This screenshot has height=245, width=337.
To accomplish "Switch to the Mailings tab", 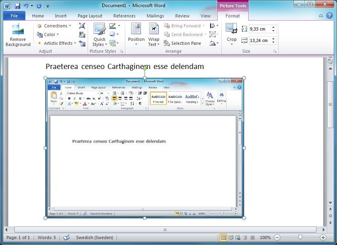I will [x=155, y=16].
